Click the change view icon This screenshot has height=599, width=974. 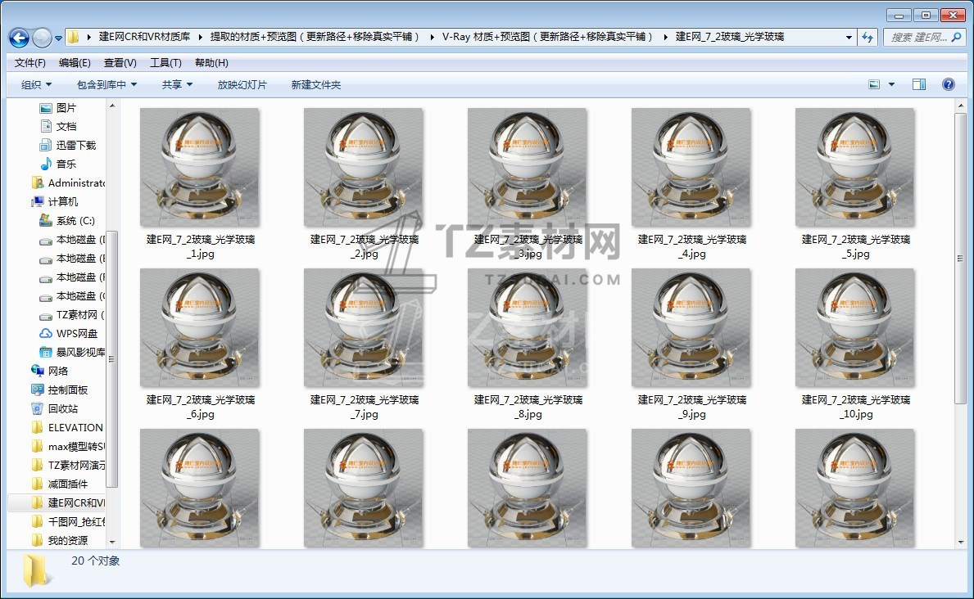click(874, 84)
